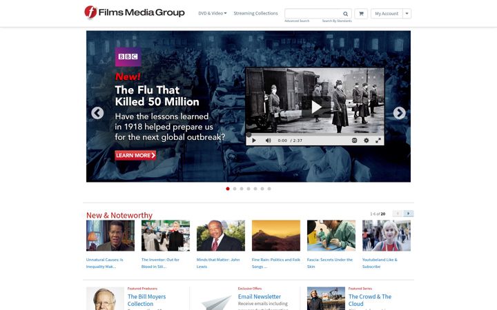Click the My Account button
497x310 pixels.
387,14
